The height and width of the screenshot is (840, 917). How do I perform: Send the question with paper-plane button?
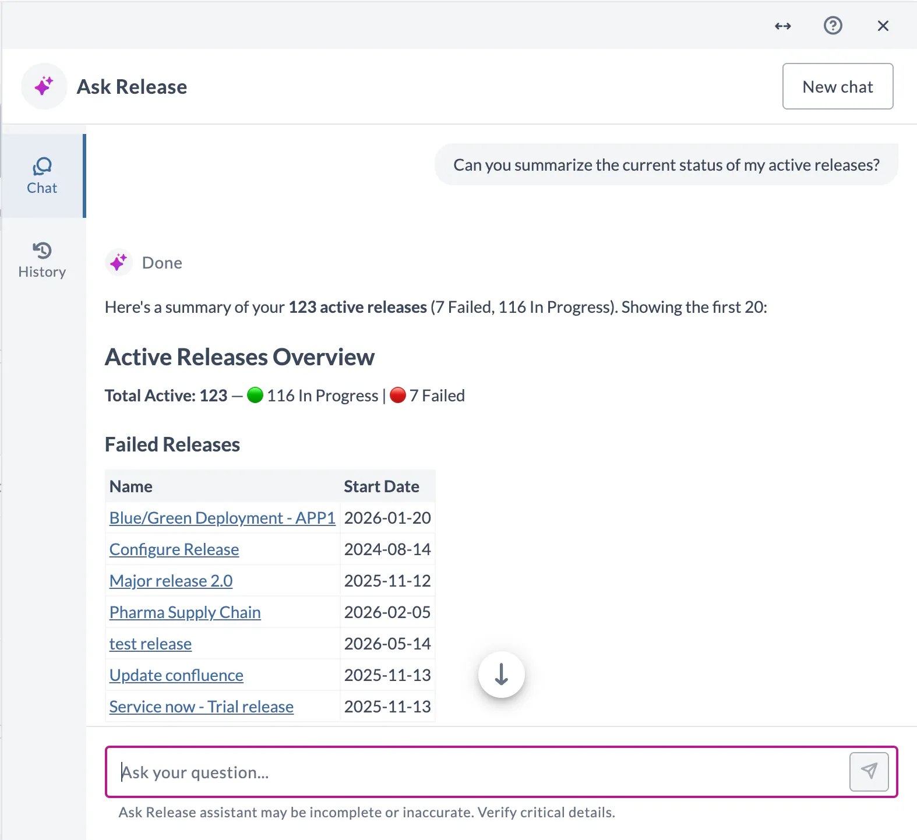point(869,772)
